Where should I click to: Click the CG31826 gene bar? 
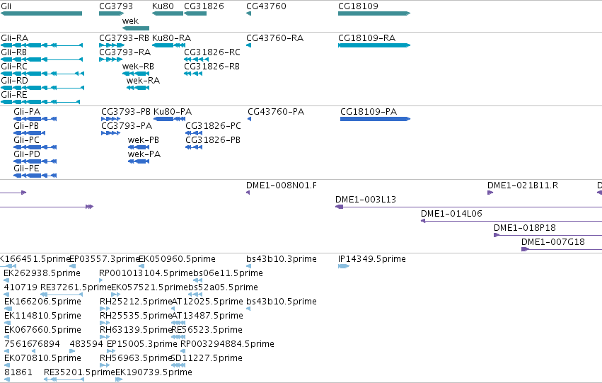click(x=195, y=13)
